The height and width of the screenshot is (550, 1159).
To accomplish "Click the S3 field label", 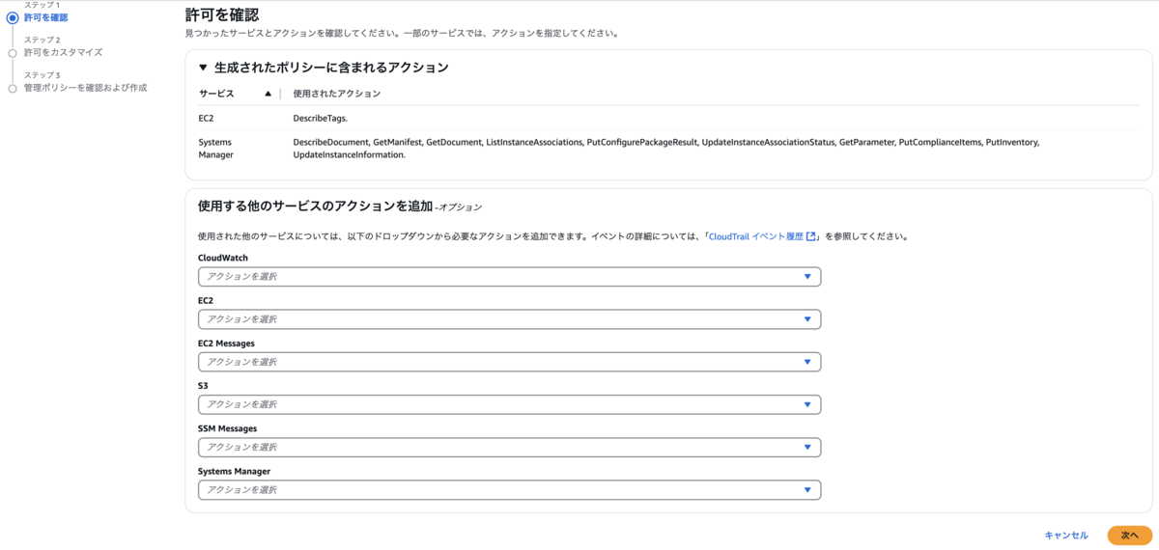I will [x=203, y=385].
